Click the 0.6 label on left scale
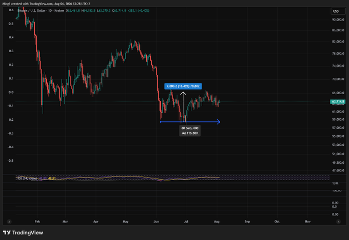Screen dimensions: 349x240 click(11, 10)
